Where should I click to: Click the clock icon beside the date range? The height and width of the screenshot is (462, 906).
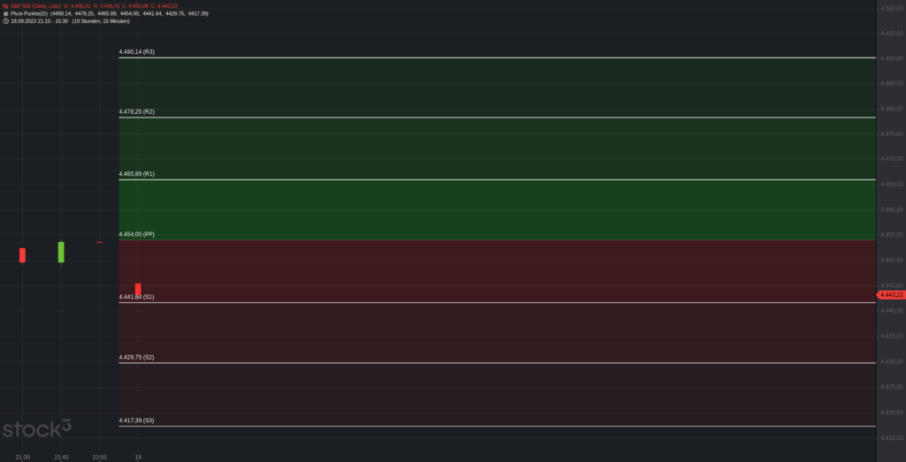5,21
